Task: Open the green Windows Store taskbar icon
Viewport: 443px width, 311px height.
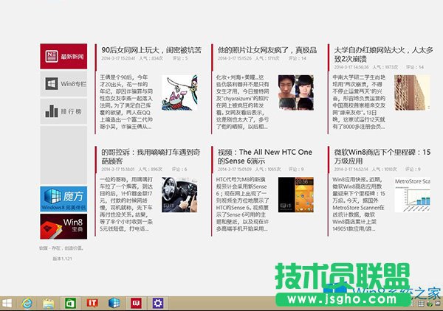Action: click(x=70, y=304)
